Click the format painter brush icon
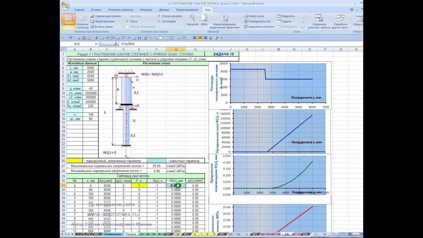Viewport: 423px width, 238px height. click(216, 38)
